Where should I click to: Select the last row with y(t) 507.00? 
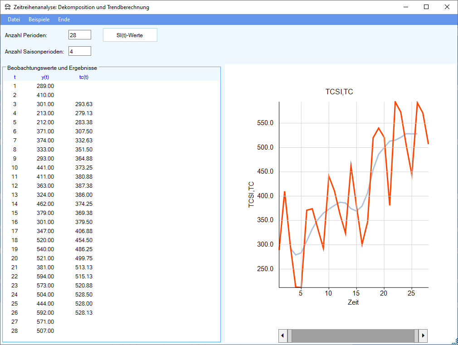[45, 331]
